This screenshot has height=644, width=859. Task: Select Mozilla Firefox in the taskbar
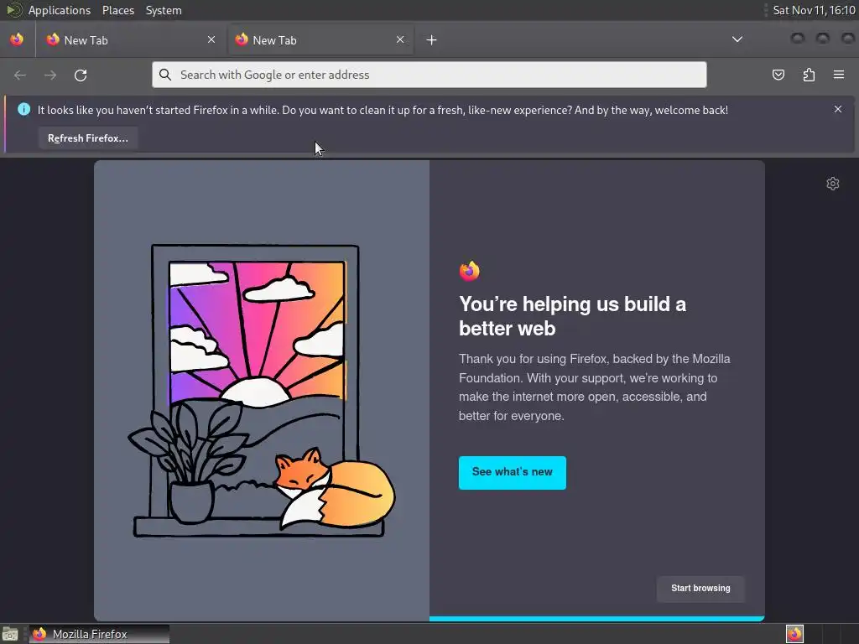99,634
